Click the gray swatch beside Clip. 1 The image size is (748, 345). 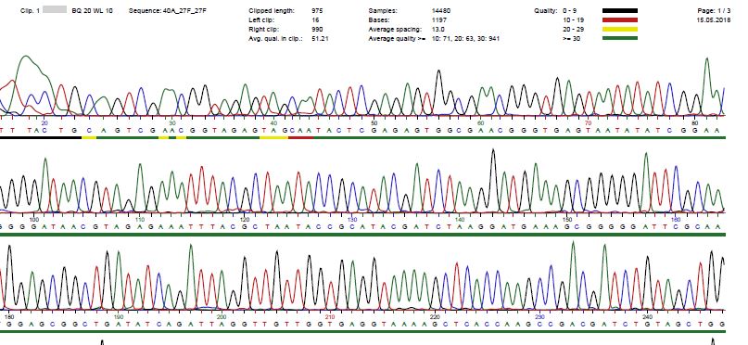click(55, 9)
